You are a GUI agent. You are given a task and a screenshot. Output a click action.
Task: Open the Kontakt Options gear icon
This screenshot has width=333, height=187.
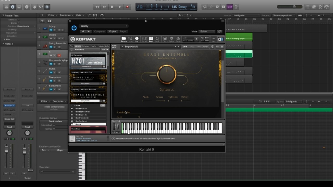171,39
